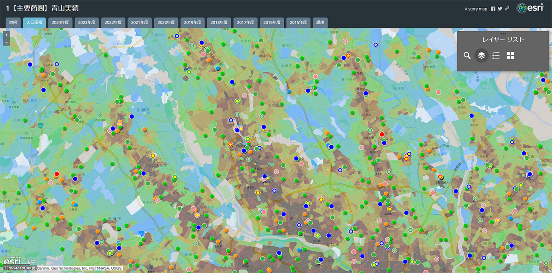
Task: Open the 2015年度 tab
Action: (x=298, y=22)
